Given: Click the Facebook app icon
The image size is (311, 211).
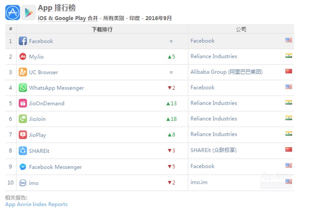Looking at the screenshot, I should tap(22, 41).
